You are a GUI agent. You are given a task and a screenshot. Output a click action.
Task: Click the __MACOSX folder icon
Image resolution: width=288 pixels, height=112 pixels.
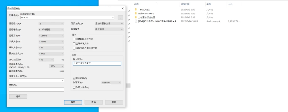[x=136, y=10]
